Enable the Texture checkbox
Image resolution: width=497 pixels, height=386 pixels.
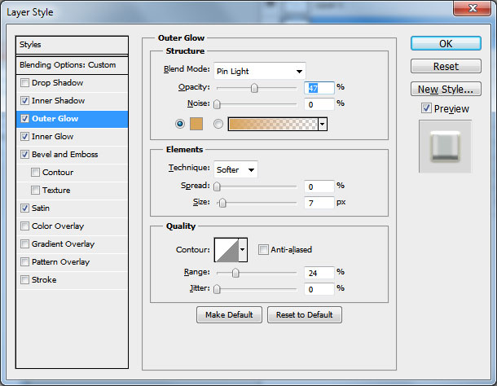point(35,190)
